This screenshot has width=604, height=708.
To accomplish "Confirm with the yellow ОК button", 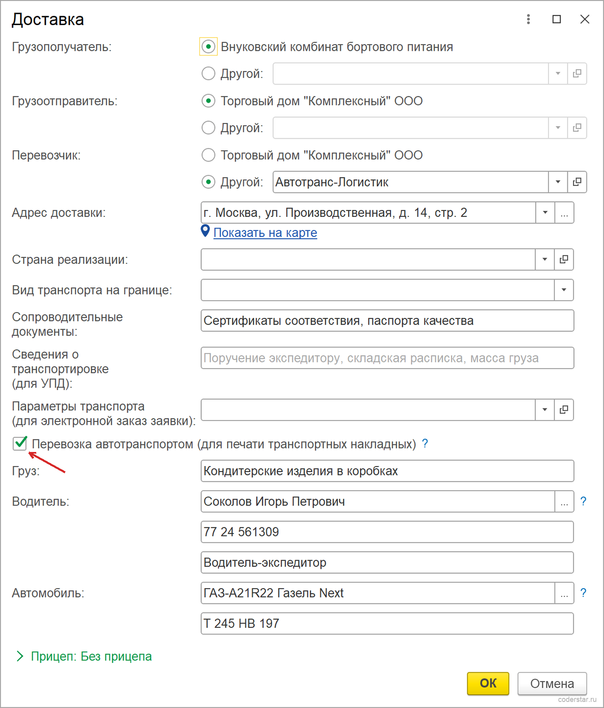I will tap(488, 683).
